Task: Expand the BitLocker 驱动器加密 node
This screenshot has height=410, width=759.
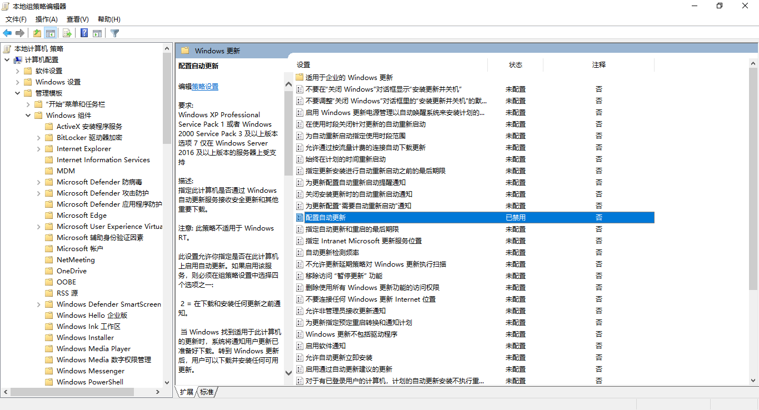Action: tap(38, 138)
